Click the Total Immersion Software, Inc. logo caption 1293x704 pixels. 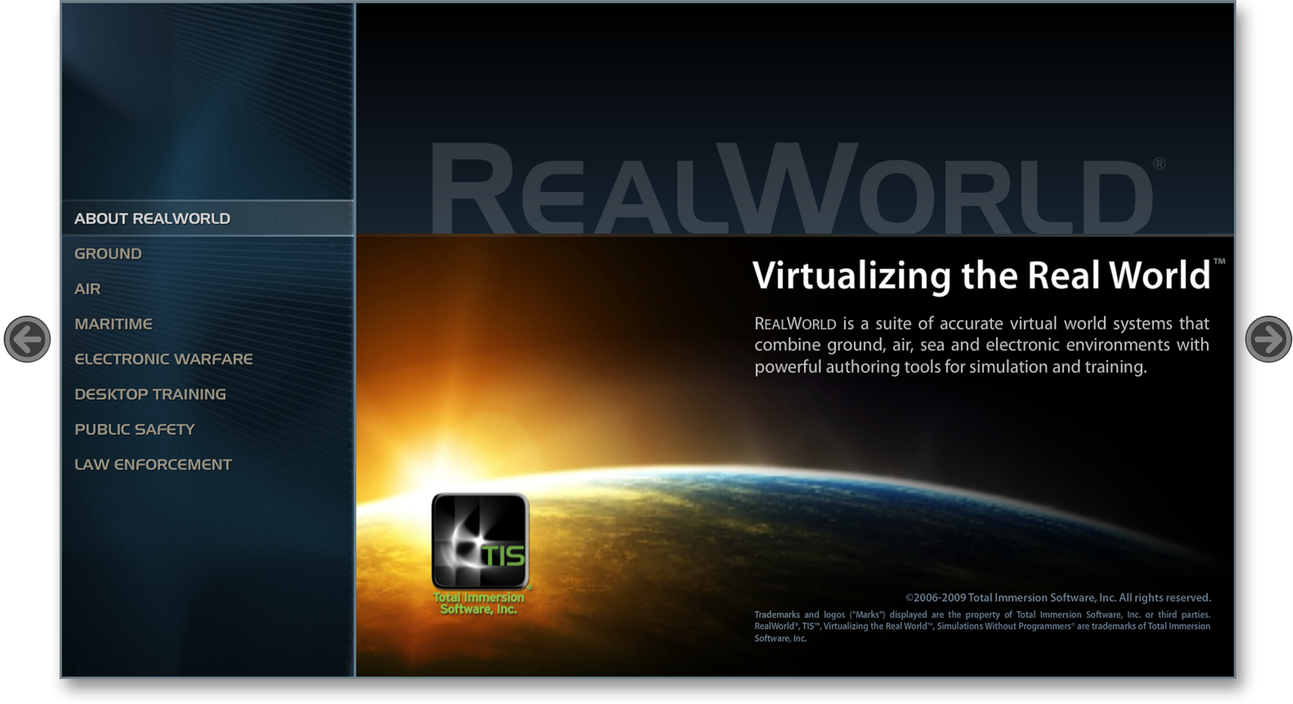[479, 603]
